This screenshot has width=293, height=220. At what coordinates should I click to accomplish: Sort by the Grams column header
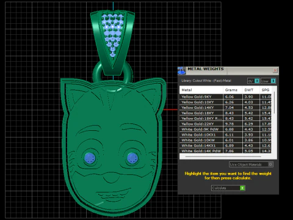point(233,90)
